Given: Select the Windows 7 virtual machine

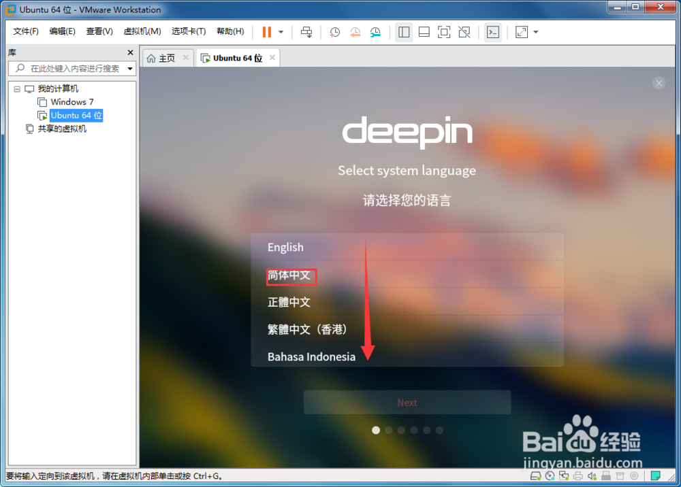Looking at the screenshot, I should [x=72, y=102].
